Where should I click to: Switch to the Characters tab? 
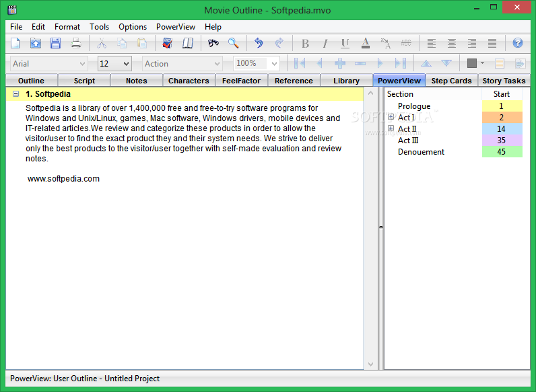coord(189,81)
